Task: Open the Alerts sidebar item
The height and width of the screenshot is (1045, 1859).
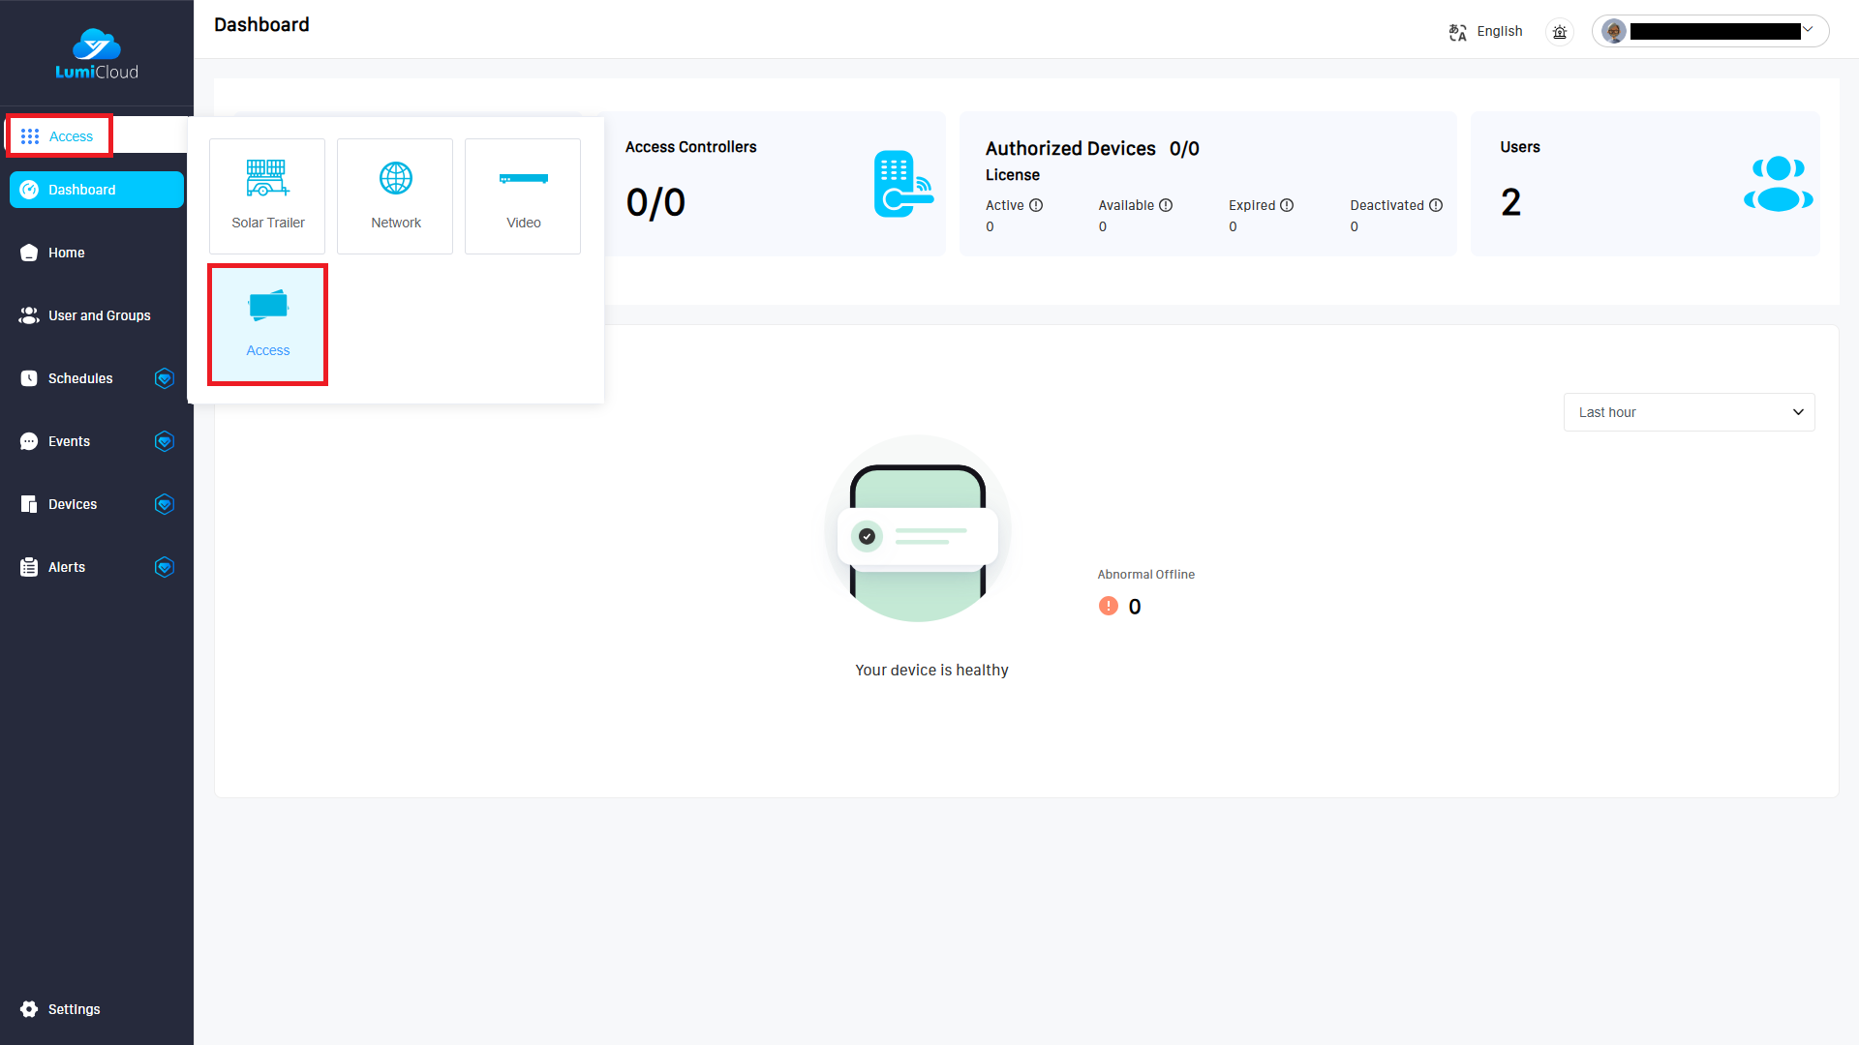Action: point(66,567)
